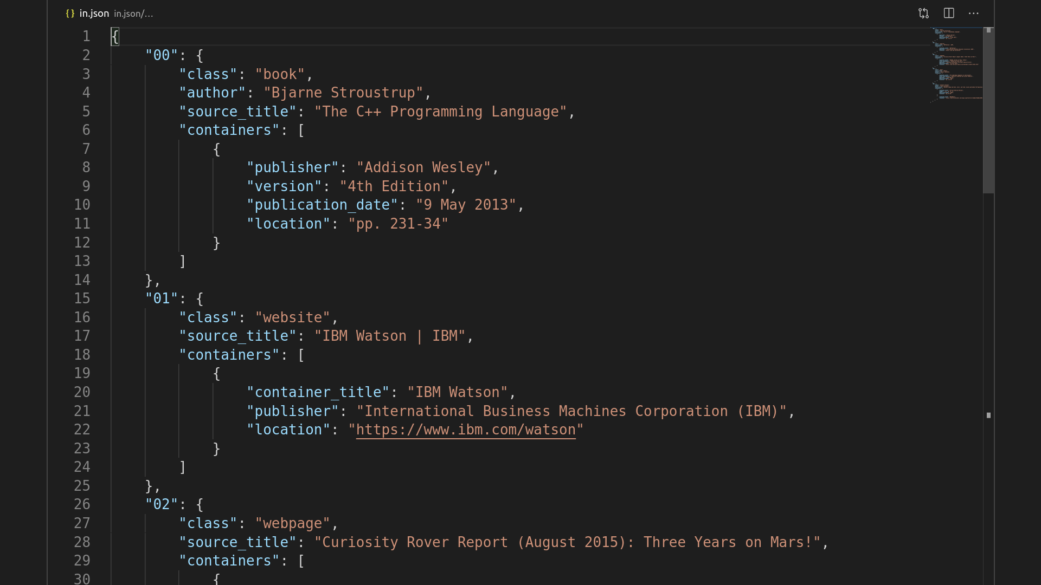Open the https://www.ibm.com/watson link

pos(466,430)
